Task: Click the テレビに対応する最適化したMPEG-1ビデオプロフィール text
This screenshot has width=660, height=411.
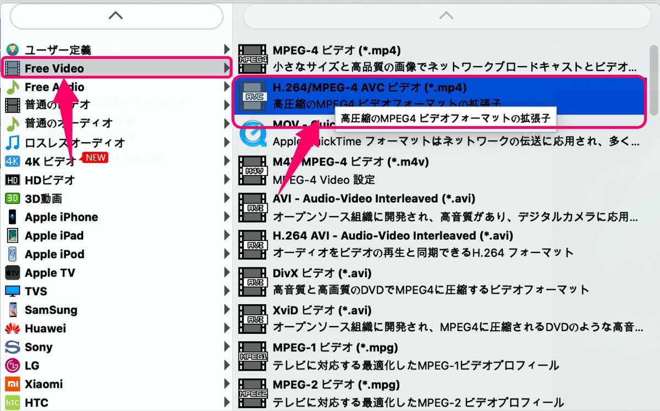Action: click(416, 365)
